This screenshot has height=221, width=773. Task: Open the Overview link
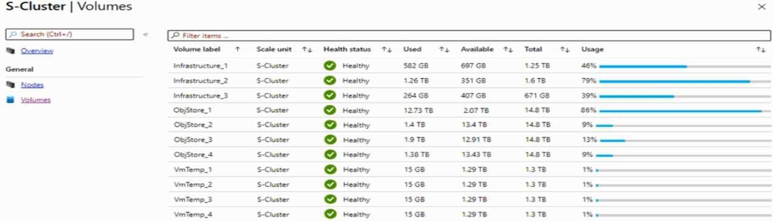[x=37, y=51]
